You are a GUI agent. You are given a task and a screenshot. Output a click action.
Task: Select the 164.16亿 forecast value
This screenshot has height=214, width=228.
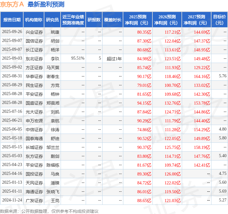(202, 76)
